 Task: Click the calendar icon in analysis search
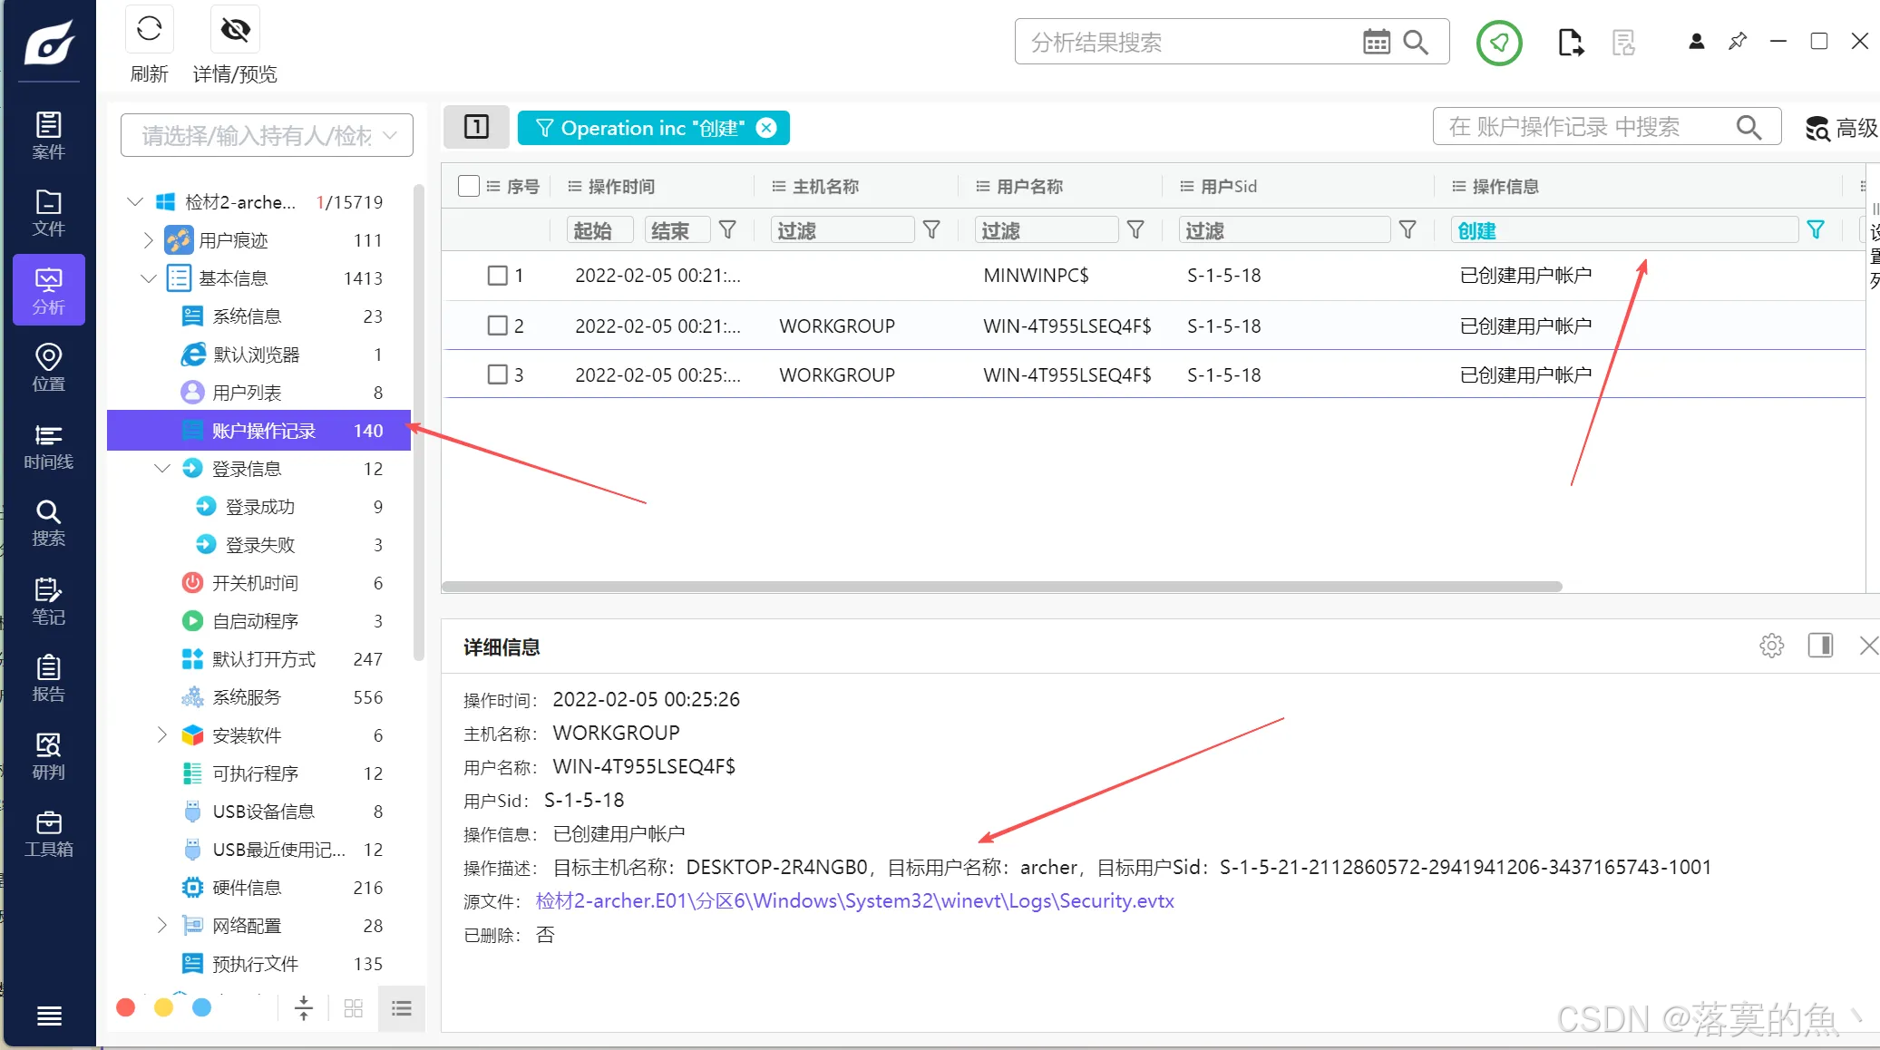pyautogui.click(x=1376, y=42)
